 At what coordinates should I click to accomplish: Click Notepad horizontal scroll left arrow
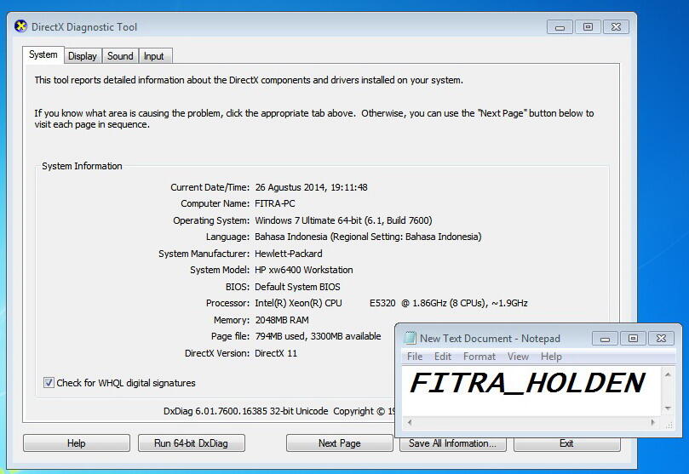410,422
